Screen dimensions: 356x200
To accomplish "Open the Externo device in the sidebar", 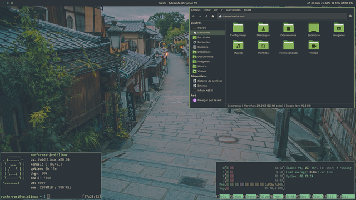I will [x=207, y=86].
